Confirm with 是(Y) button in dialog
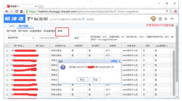The width and height of the screenshot is (182, 101). click(82, 80)
